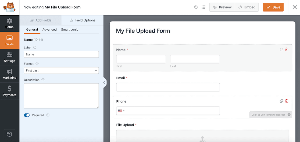Open the Marketing sidebar panel
The height and width of the screenshot is (142, 300).
pos(10,74)
